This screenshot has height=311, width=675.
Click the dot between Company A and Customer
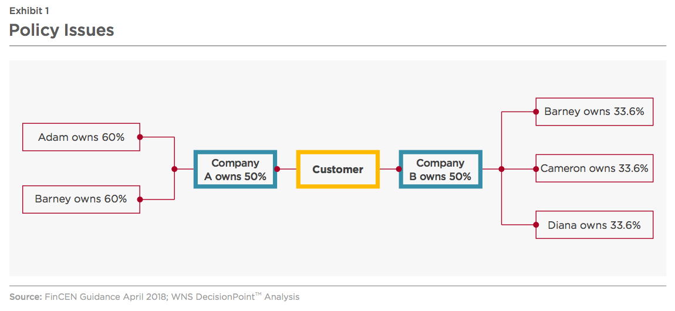[277, 169]
